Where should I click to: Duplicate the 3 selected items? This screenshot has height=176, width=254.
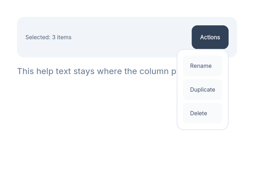point(202,90)
